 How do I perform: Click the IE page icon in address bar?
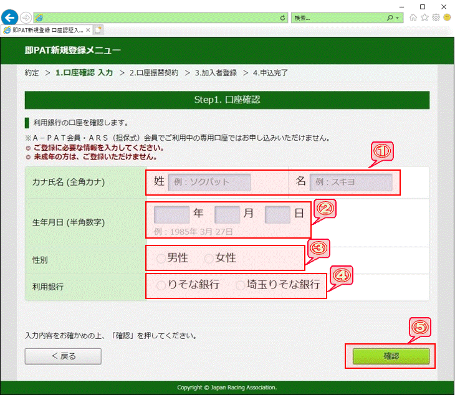click(39, 18)
